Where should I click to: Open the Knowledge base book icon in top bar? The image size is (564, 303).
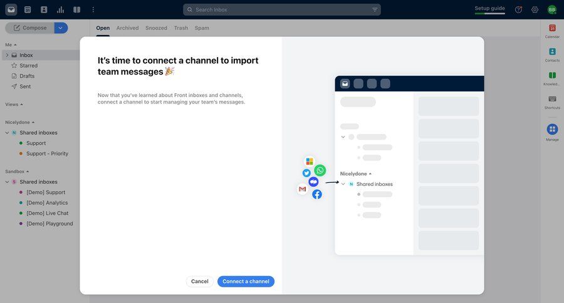click(x=77, y=10)
